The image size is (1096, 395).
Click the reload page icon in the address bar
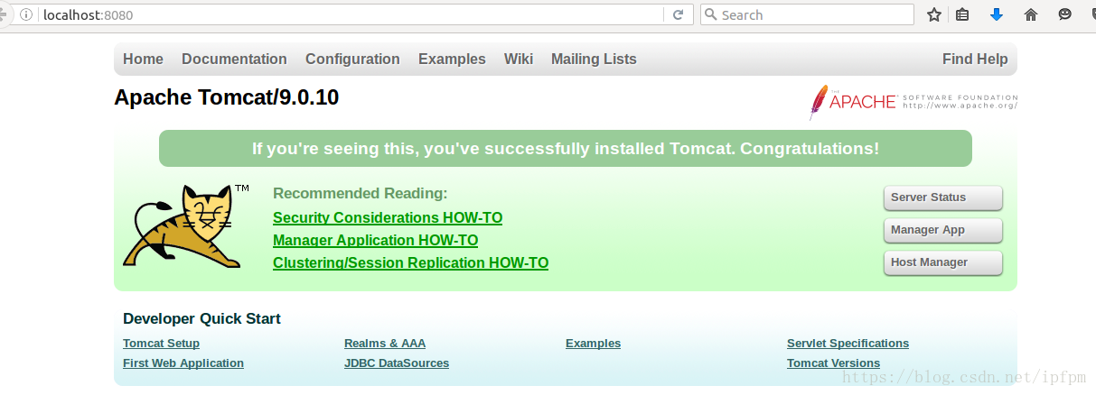click(678, 14)
